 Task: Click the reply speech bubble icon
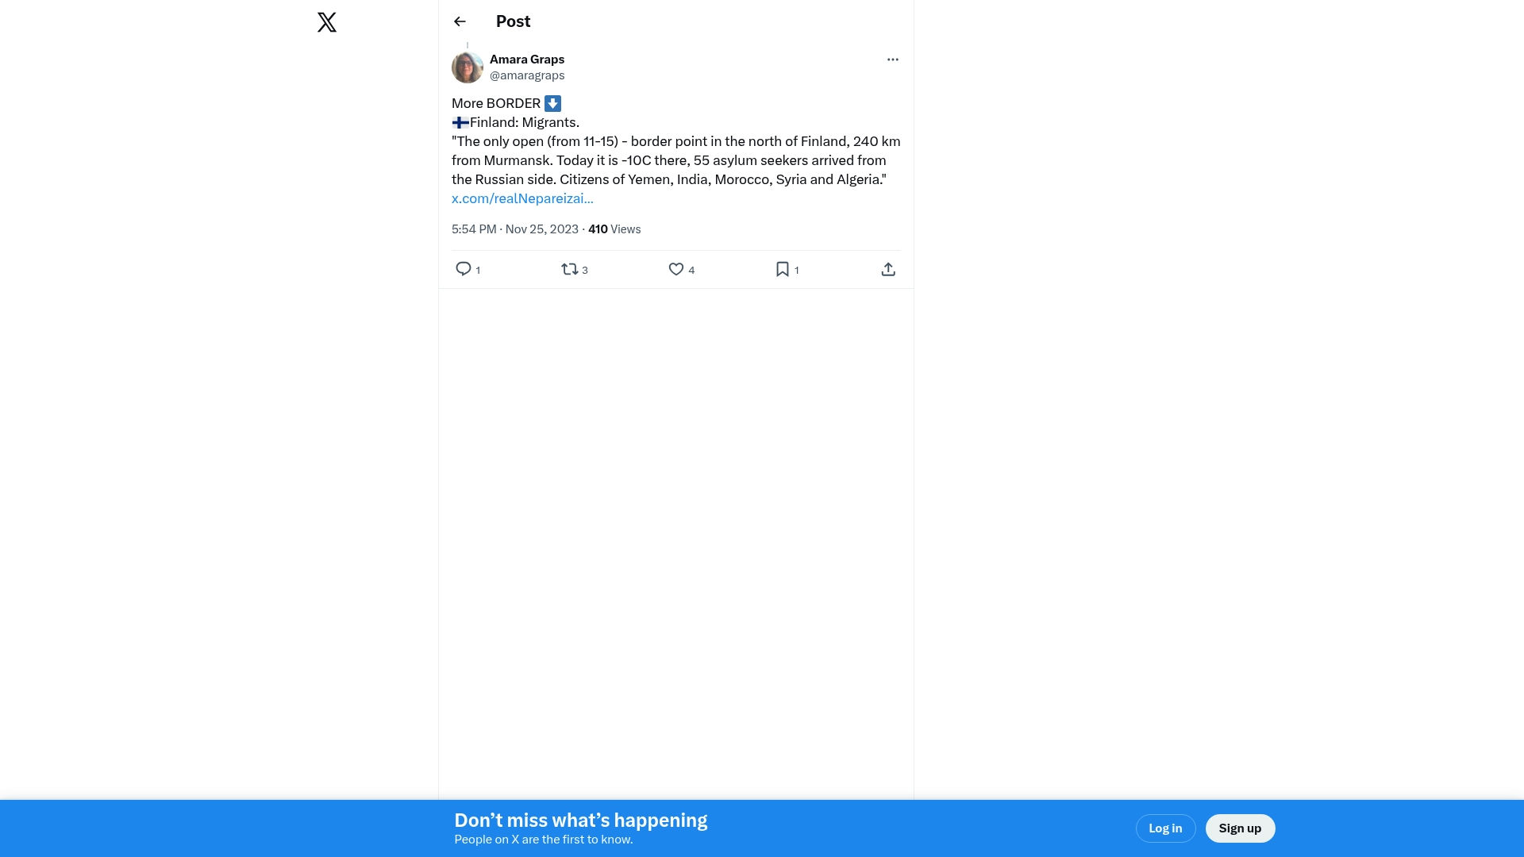coord(464,269)
